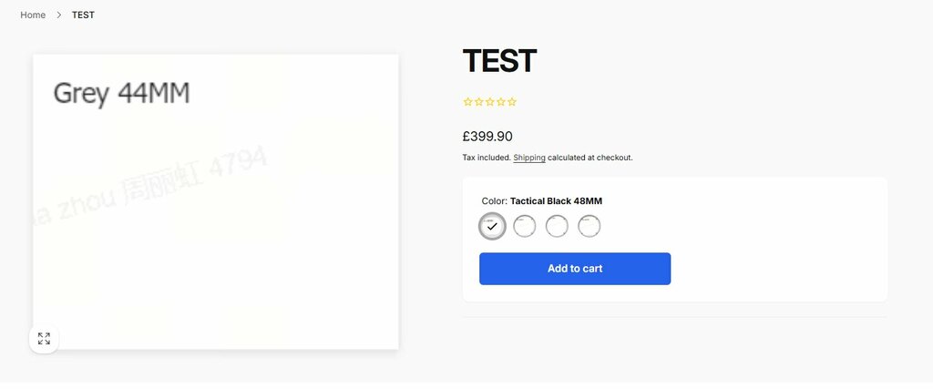
Task: Click the £399.90 price text
Action: pyautogui.click(x=487, y=137)
